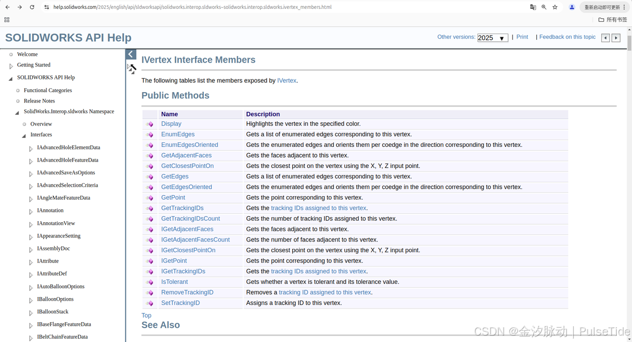Image resolution: width=632 pixels, height=342 pixels.
Task: Open the apps grid icon in bookmarks bar
Action: [x=7, y=20]
